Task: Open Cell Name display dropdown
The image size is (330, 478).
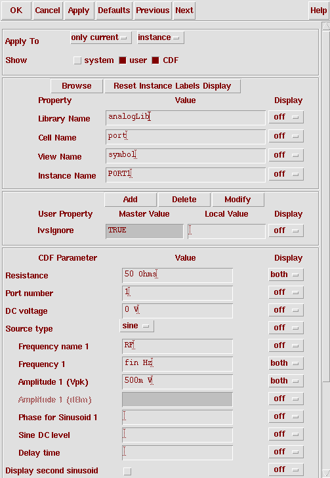Action: [x=286, y=136]
